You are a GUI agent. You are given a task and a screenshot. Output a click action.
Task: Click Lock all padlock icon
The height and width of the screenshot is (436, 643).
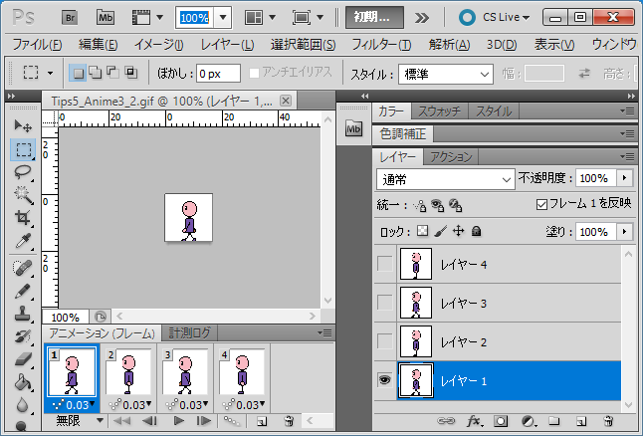(x=476, y=231)
